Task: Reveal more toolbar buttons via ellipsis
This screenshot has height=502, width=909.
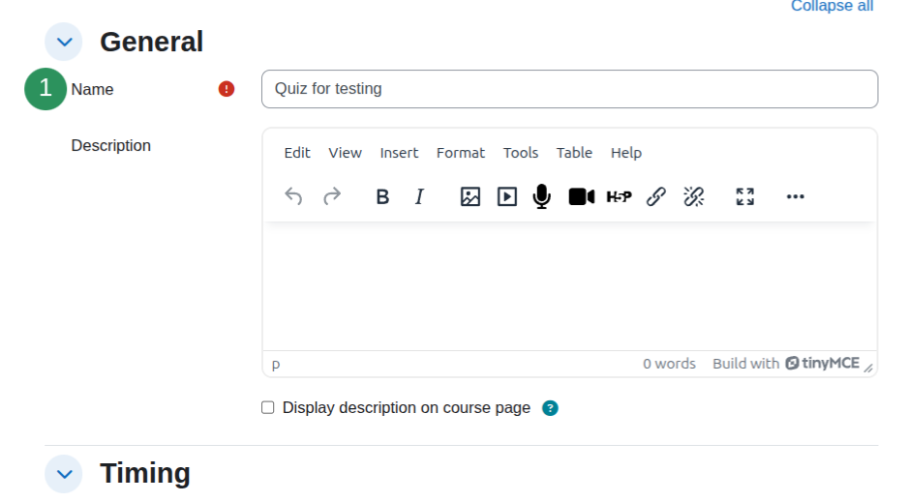Action: [796, 197]
